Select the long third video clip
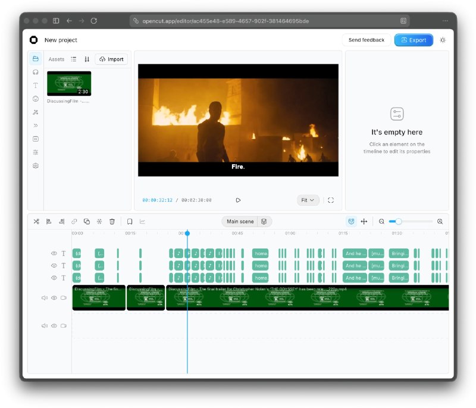476x408 pixels. (x=307, y=297)
